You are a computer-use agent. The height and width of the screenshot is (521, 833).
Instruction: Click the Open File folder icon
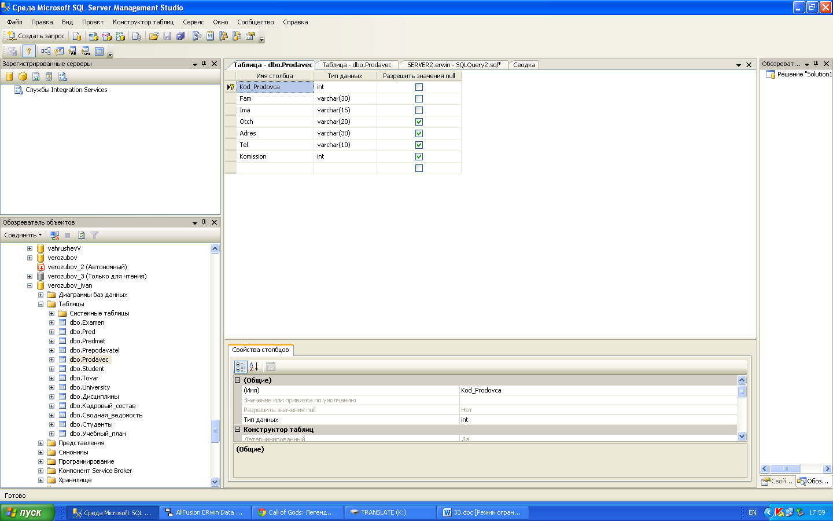154,36
